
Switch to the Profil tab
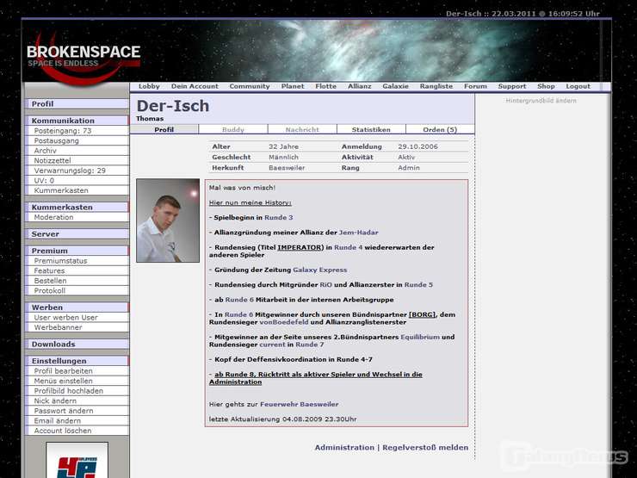pyautogui.click(x=164, y=130)
